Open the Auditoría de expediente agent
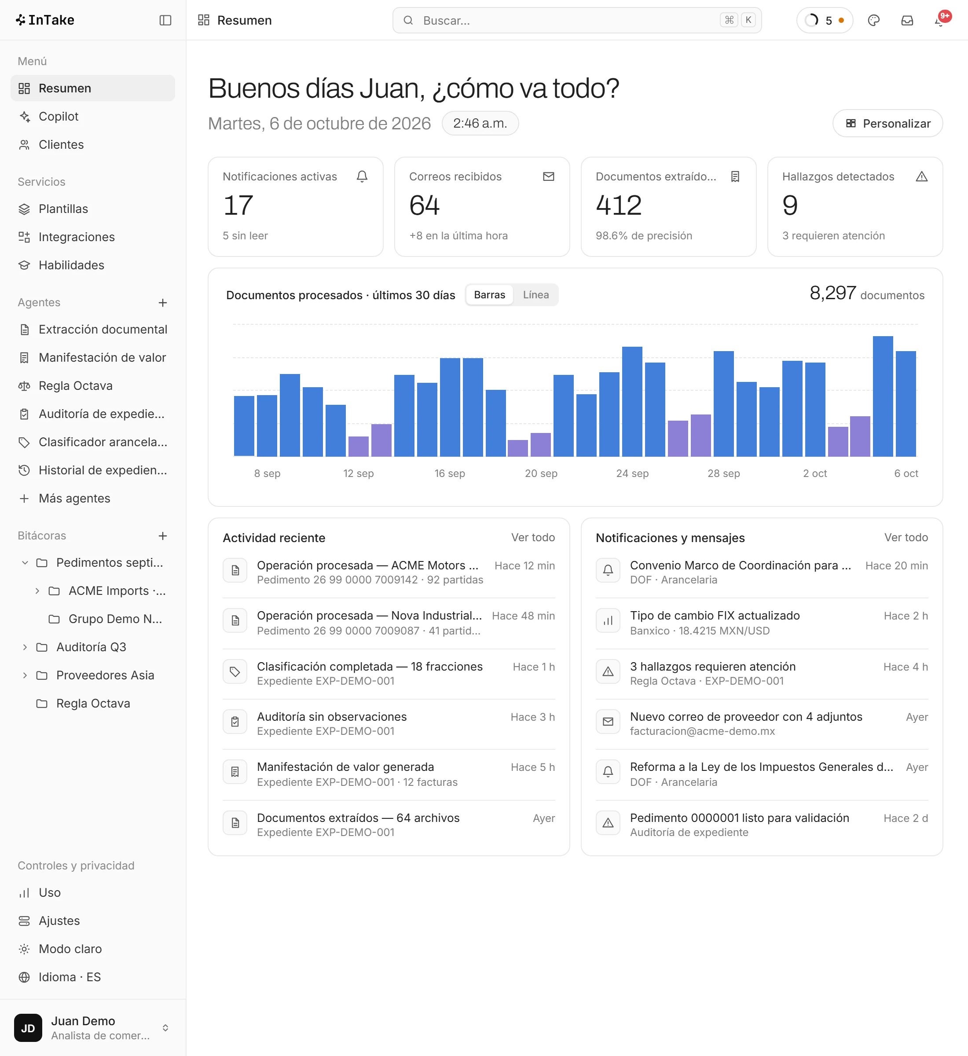This screenshot has width=968, height=1056. tap(93, 414)
